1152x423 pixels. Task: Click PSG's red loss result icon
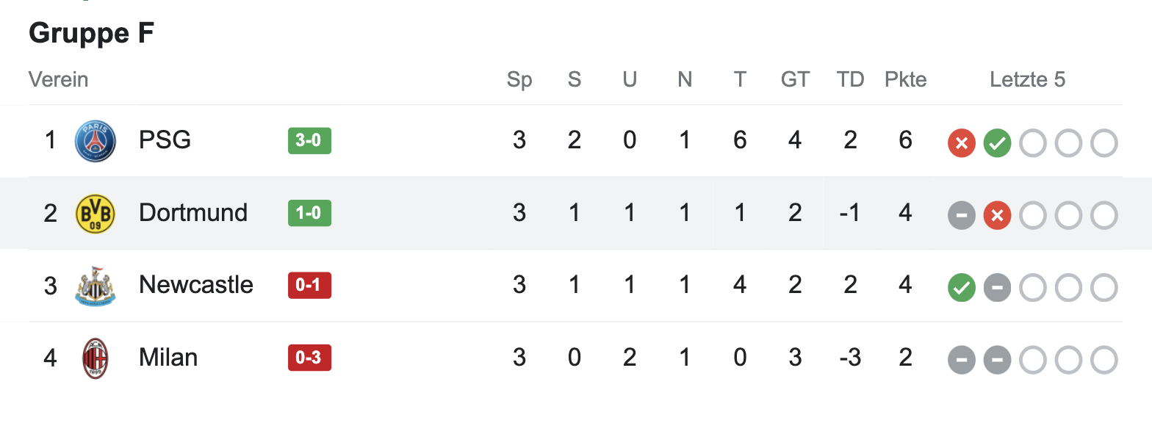[x=961, y=142]
